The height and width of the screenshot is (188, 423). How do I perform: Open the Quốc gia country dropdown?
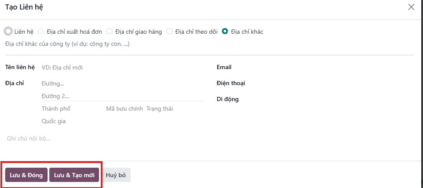(122, 121)
